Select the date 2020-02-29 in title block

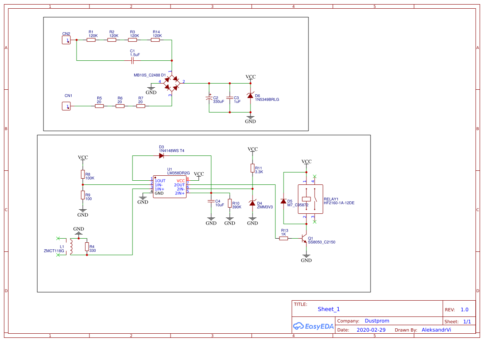click(x=371, y=330)
